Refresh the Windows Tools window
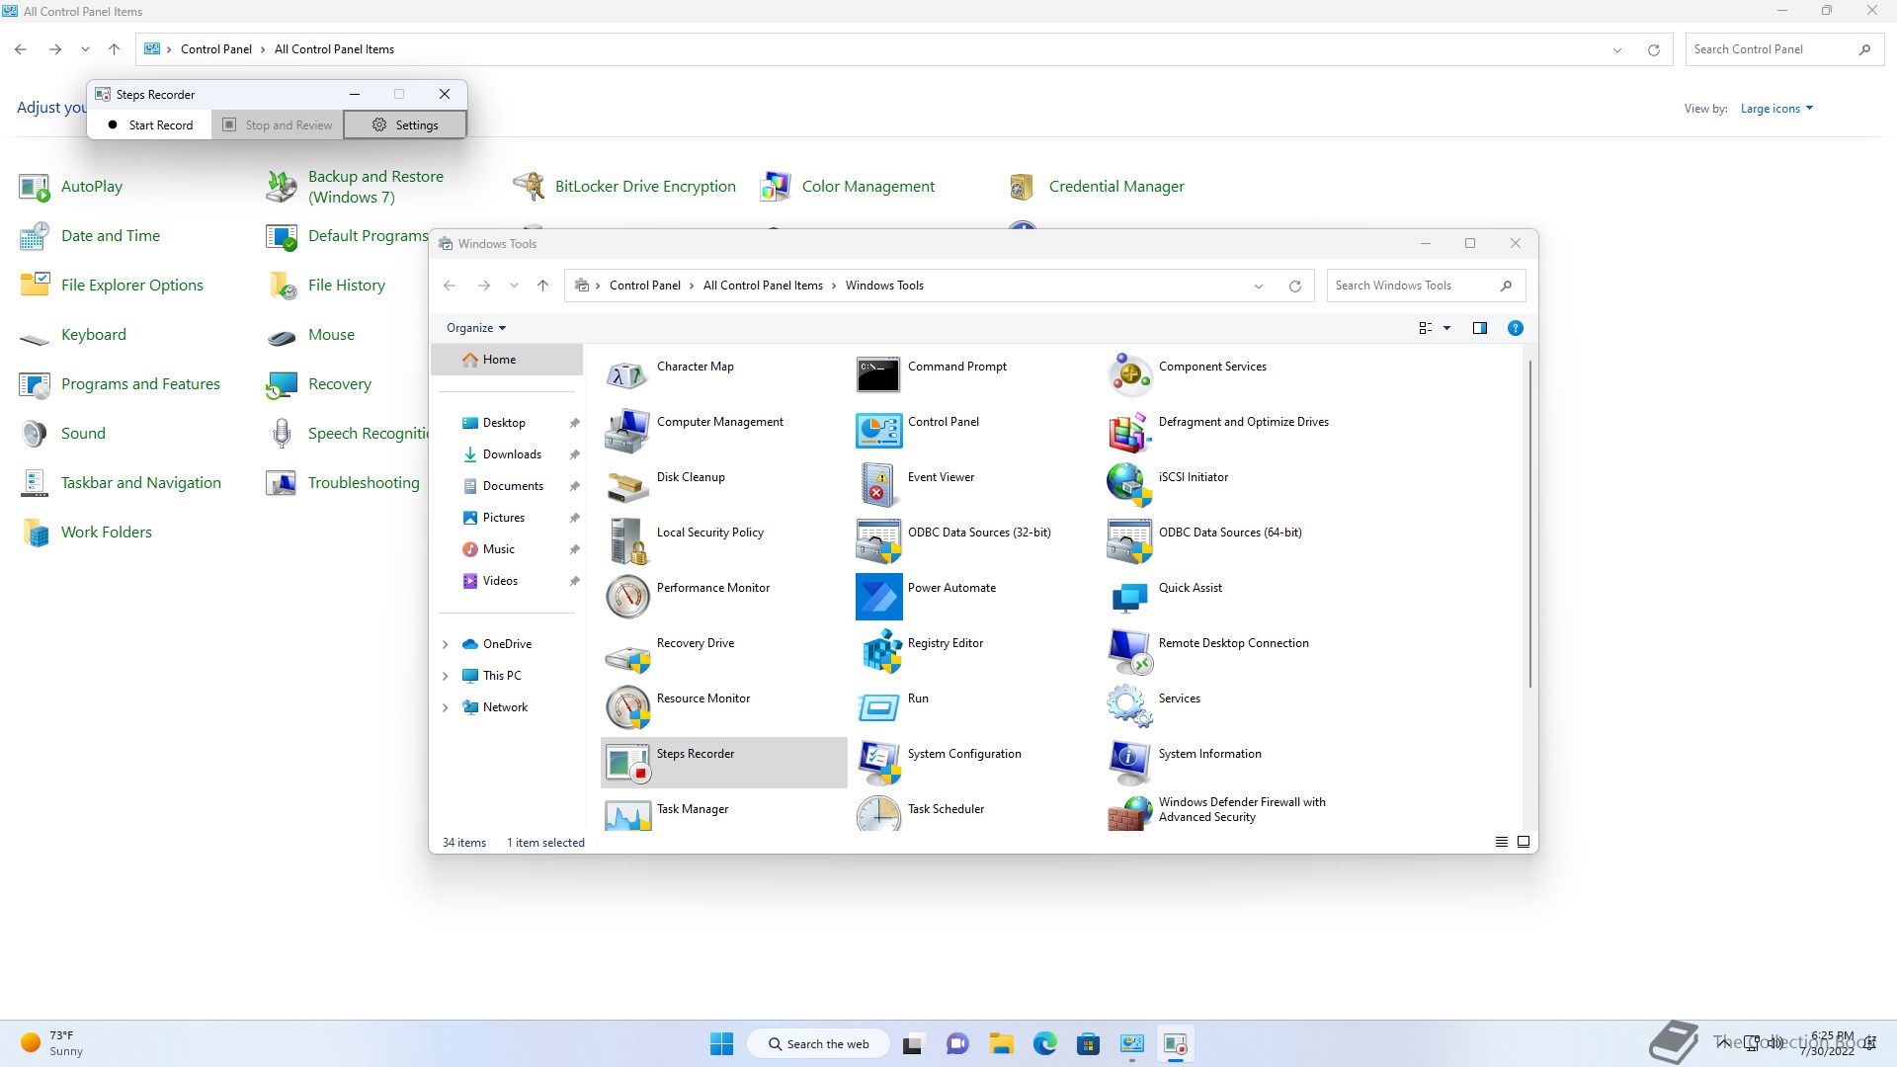The height and width of the screenshot is (1067, 1897). [x=1294, y=286]
